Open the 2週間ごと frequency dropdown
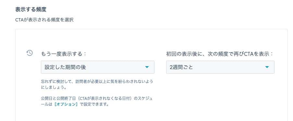The image size is (293, 121). [x=220, y=67]
